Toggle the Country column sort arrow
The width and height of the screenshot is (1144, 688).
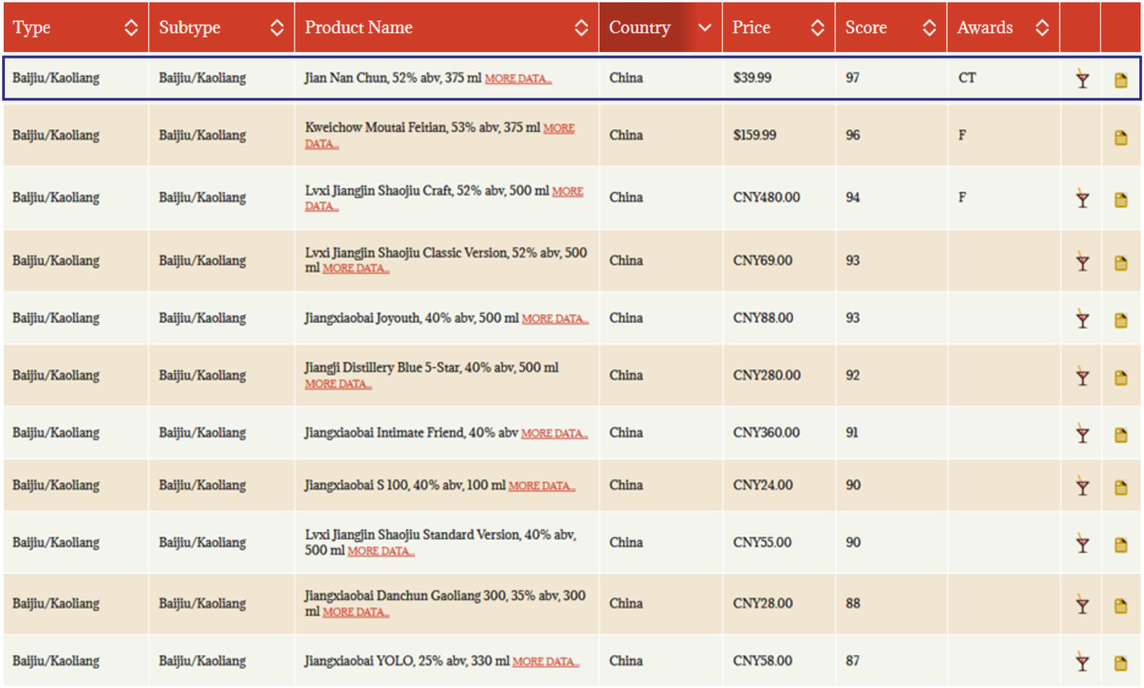tap(704, 27)
